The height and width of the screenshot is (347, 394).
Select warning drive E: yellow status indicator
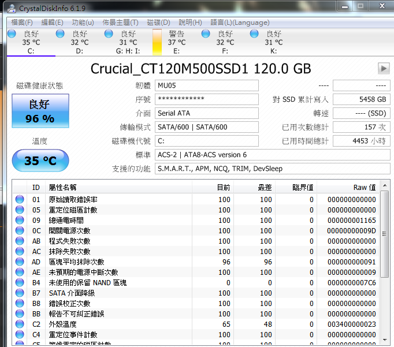pyautogui.click(x=157, y=42)
